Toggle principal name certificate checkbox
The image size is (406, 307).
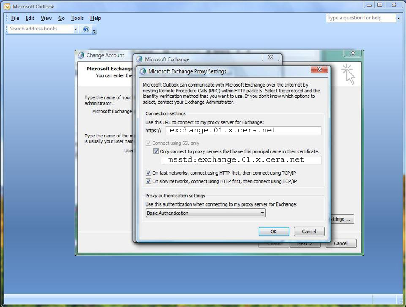click(x=156, y=151)
